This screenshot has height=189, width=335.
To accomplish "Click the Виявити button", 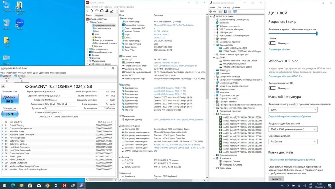I will click(x=276, y=179).
